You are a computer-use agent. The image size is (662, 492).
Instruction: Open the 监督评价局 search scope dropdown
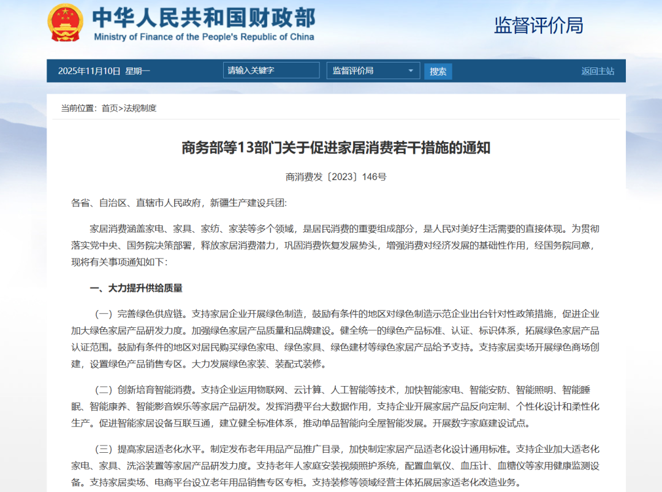(373, 71)
